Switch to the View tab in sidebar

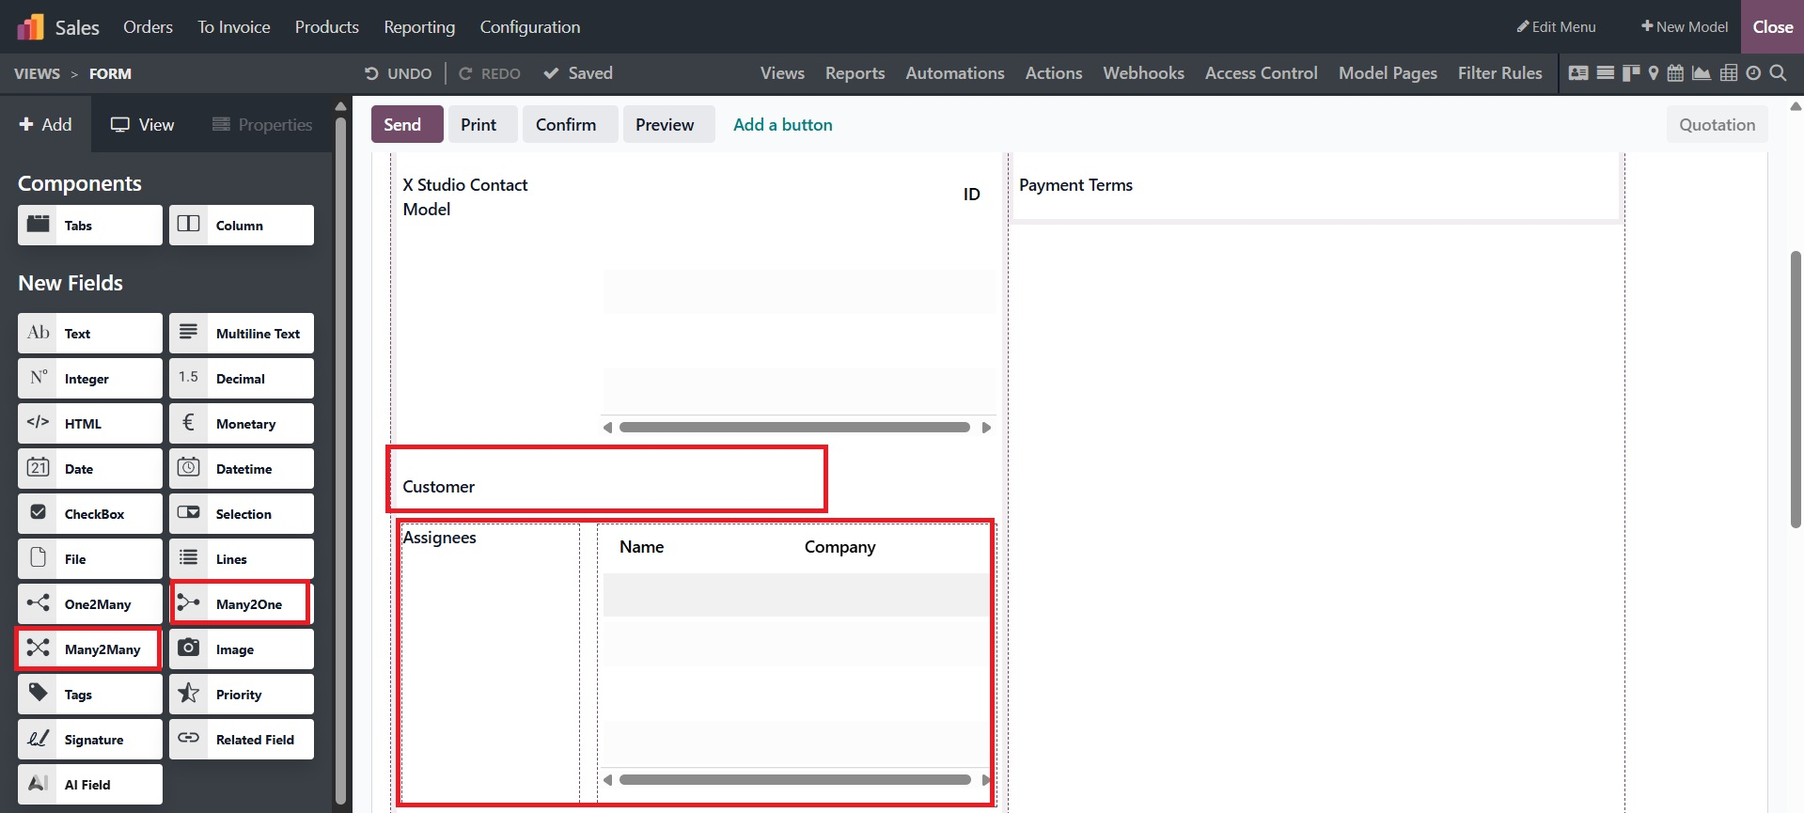pyautogui.click(x=143, y=125)
